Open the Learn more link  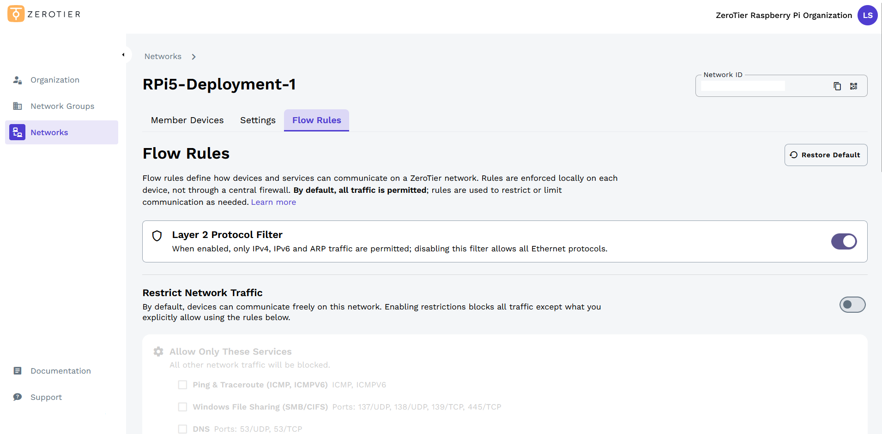[x=273, y=202]
